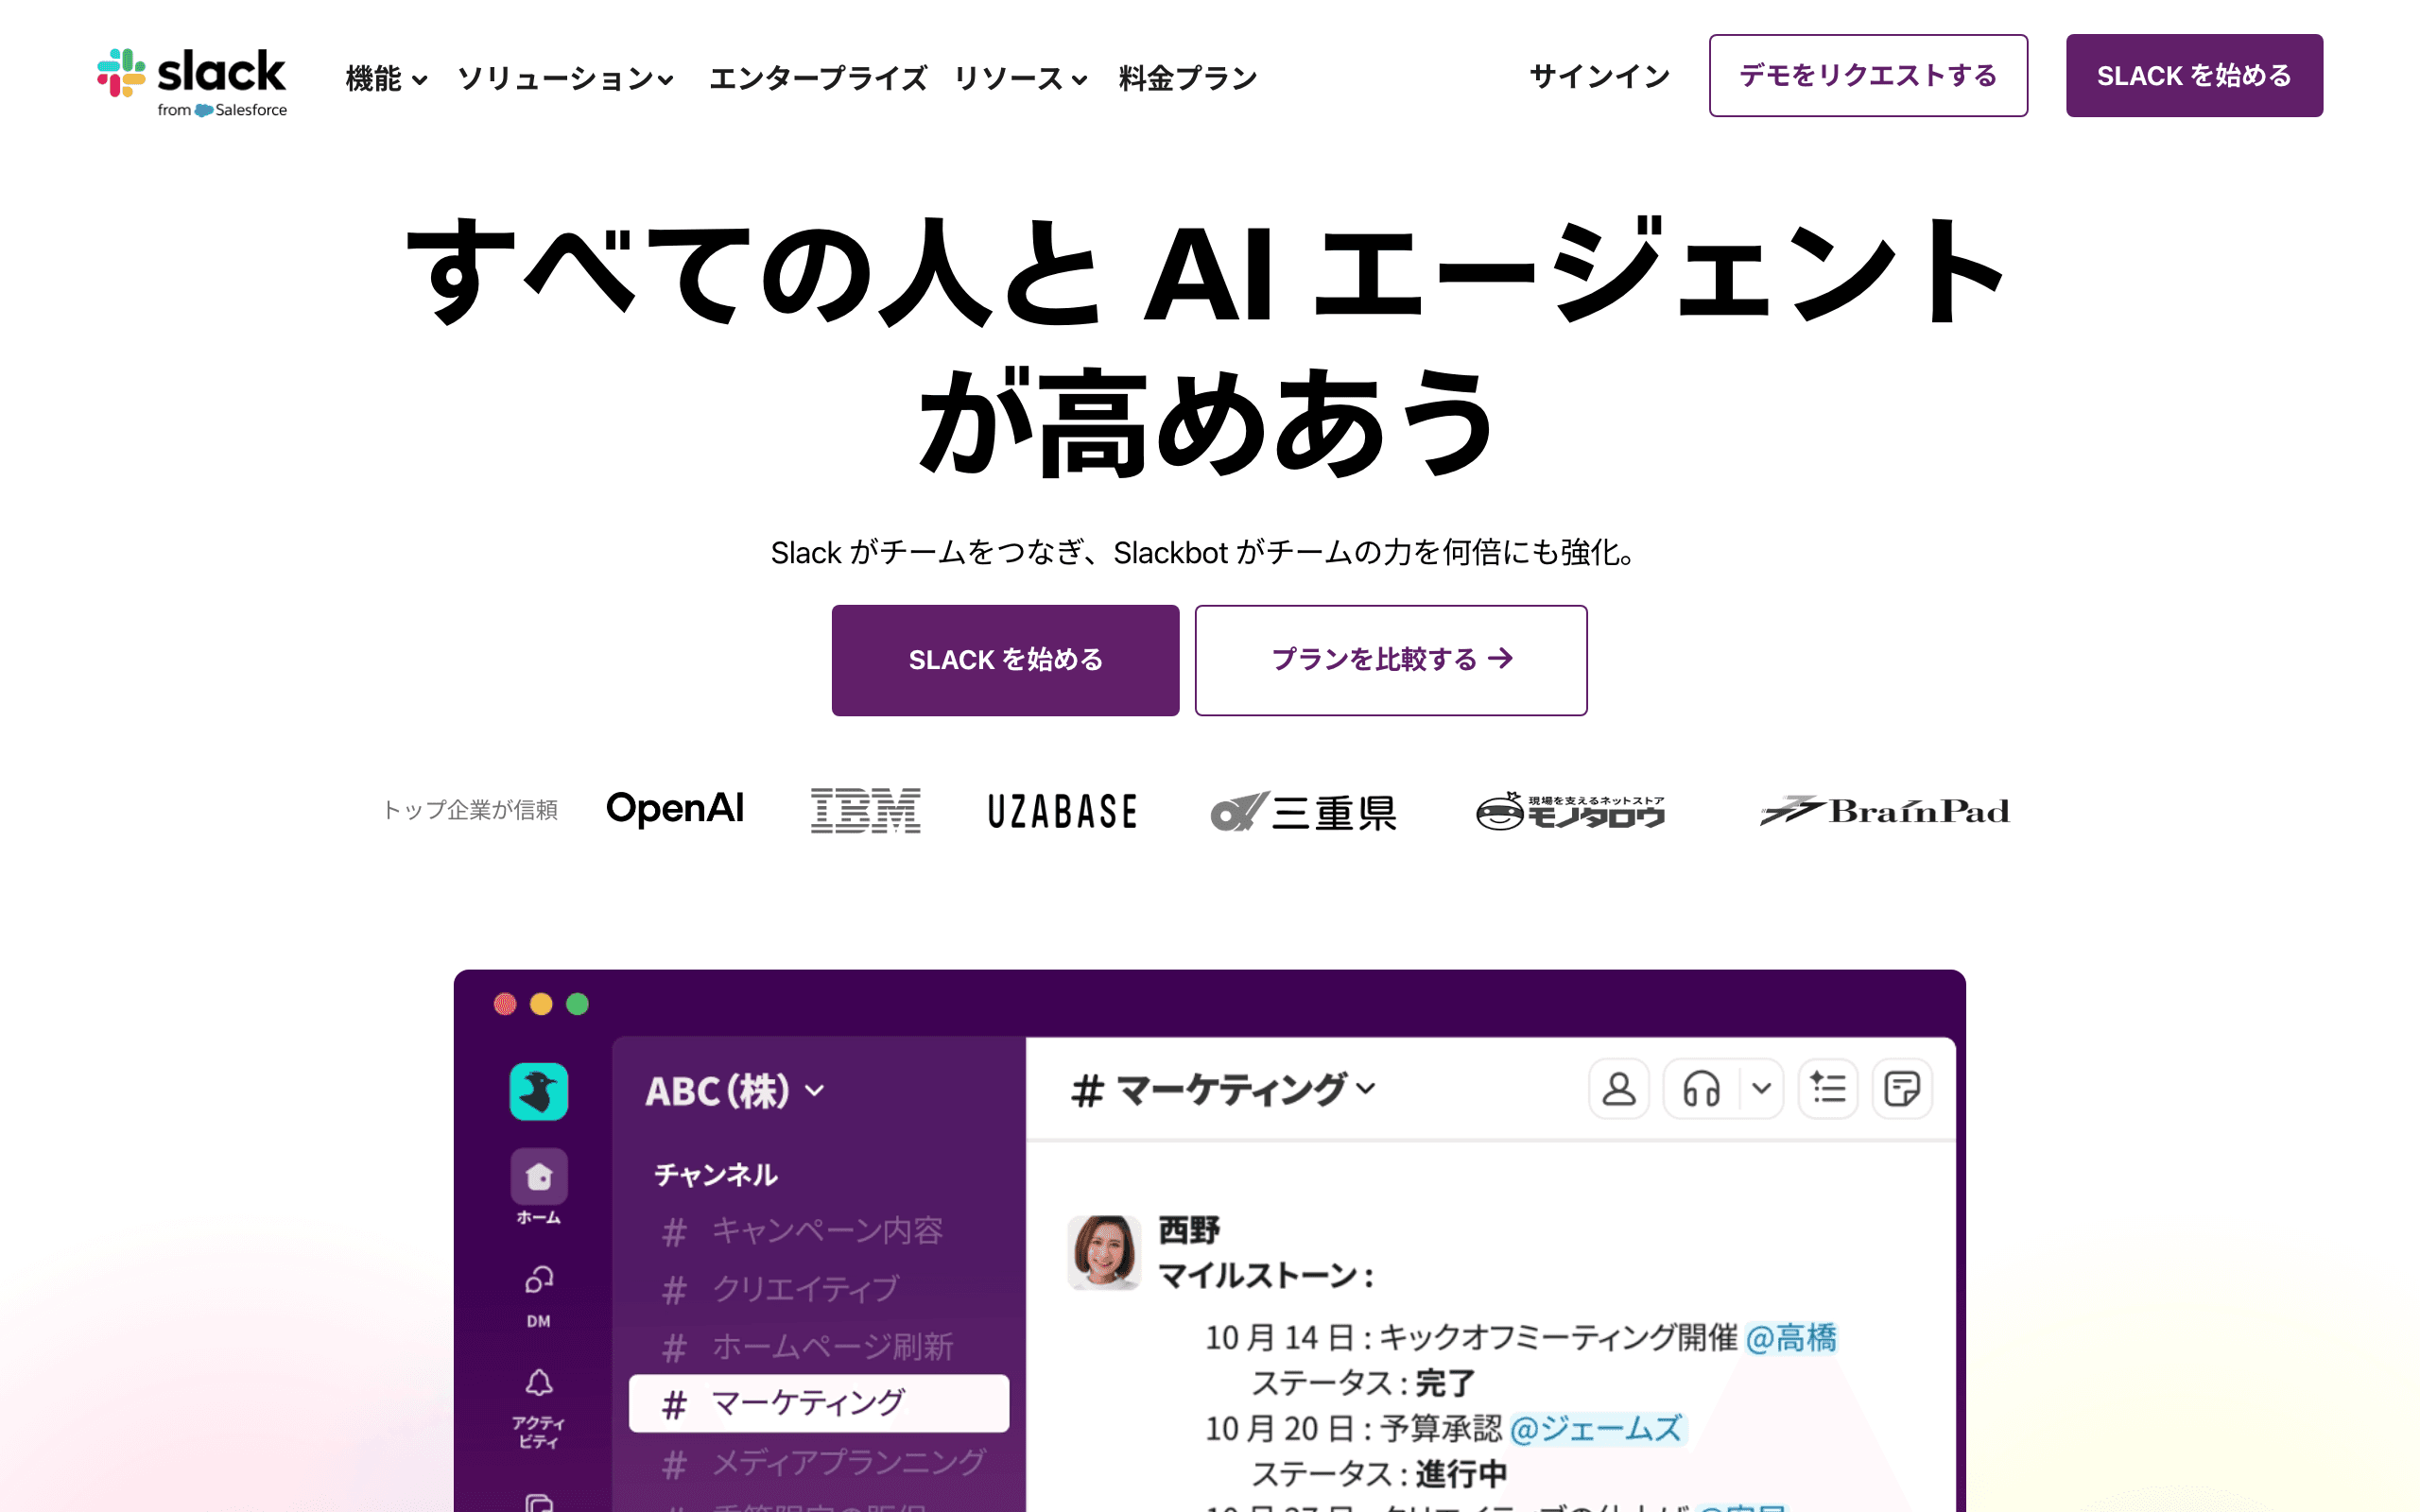Select the マーケティング channel in sidebar
The image size is (2420, 1512).
click(819, 1403)
